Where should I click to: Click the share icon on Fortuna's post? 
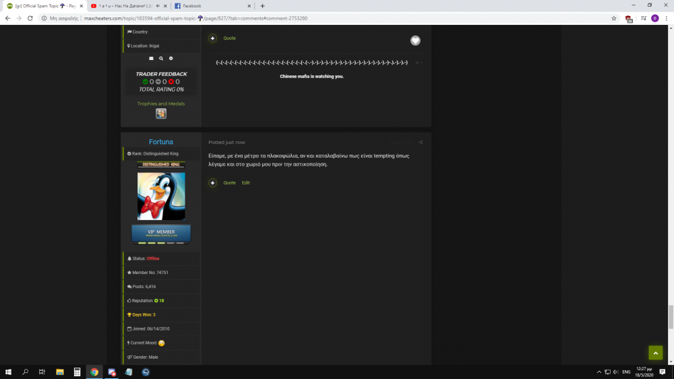tap(421, 142)
